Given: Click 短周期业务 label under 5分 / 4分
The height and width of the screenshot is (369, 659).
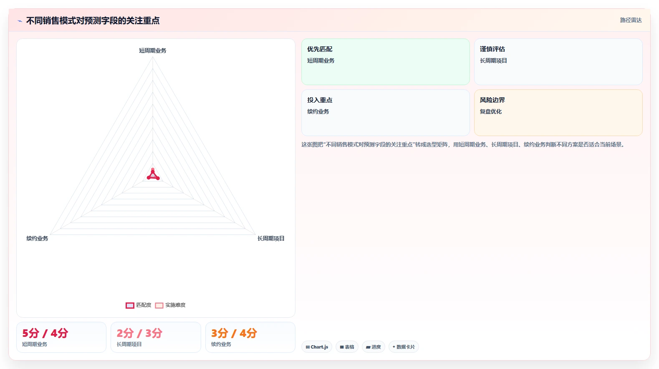Looking at the screenshot, I should [x=35, y=344].
